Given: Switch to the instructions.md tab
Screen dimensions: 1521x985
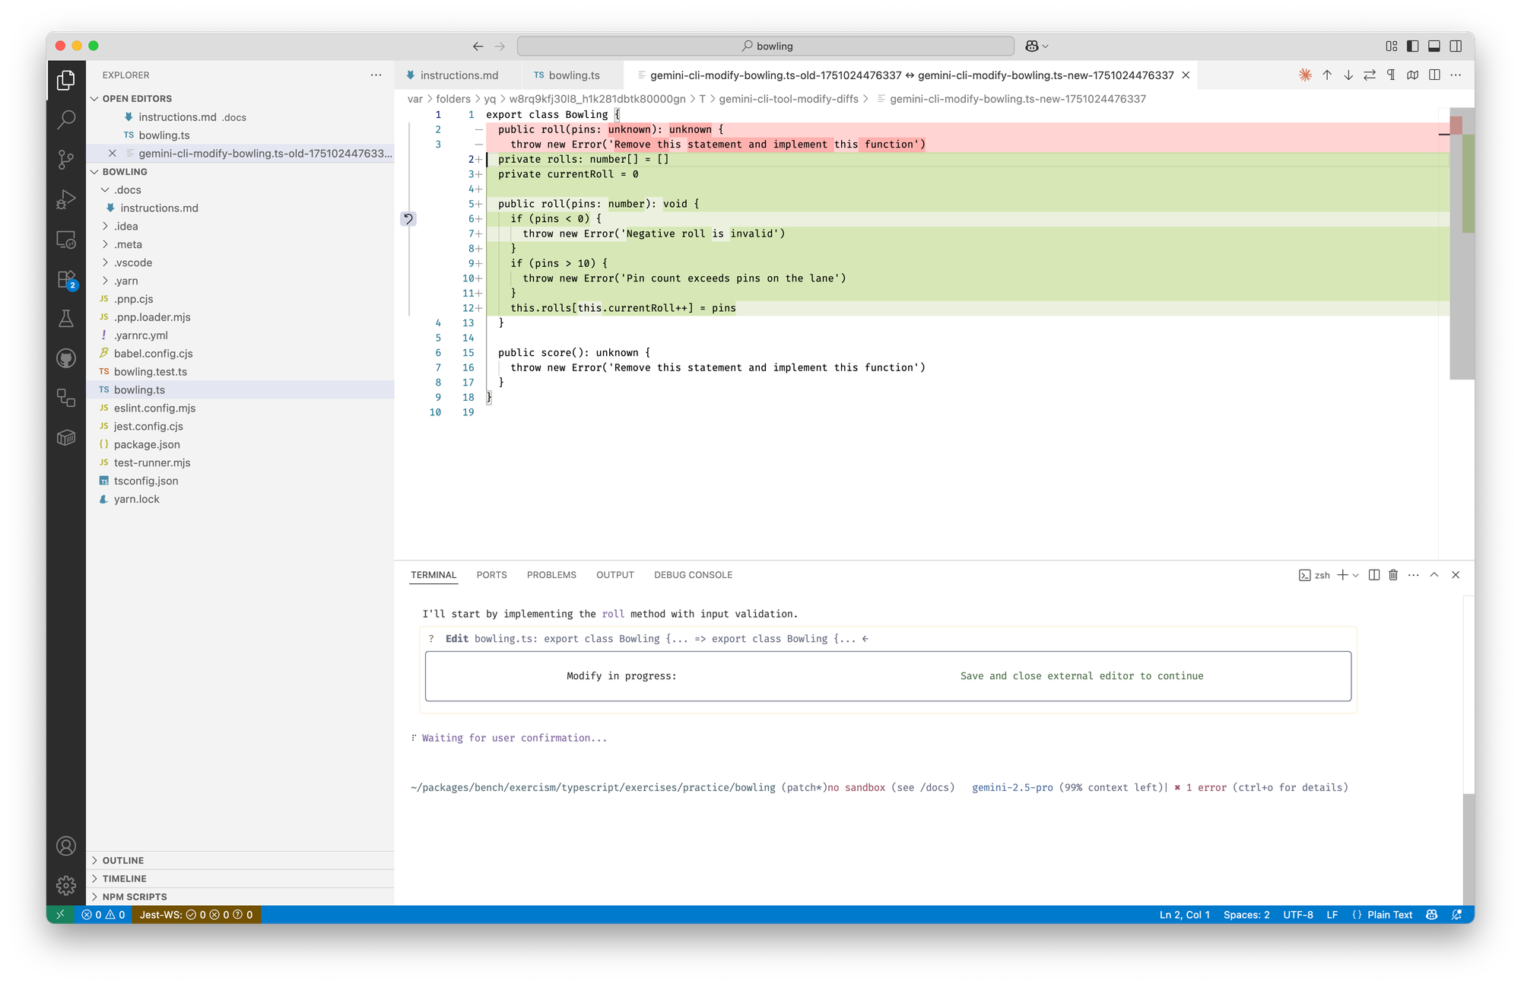Looking at the screenshot, I should (459, 75).
